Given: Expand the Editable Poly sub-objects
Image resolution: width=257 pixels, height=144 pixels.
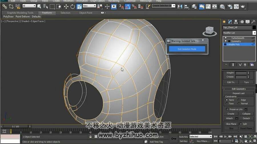Looking at the screenshot, I should (225, 44).
